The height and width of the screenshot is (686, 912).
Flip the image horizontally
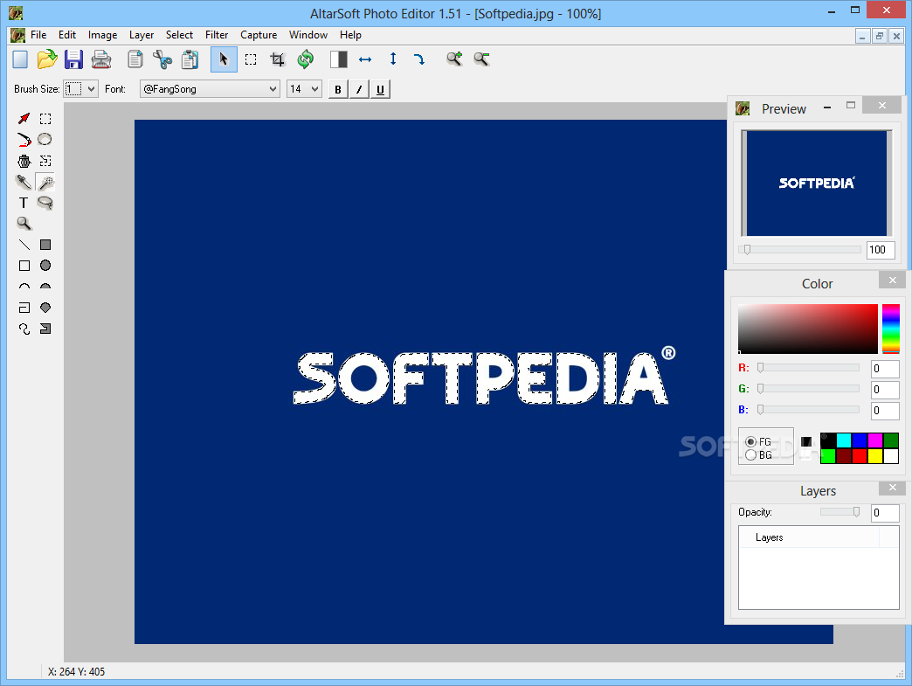(x=365, y=59)
